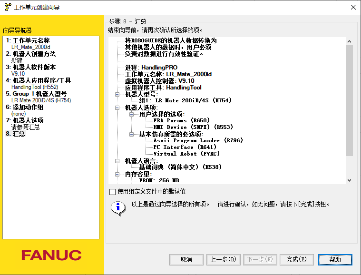Click scroll down arrow of summary tree
Viewport: 361px width, 275px height.
(349, 180)
